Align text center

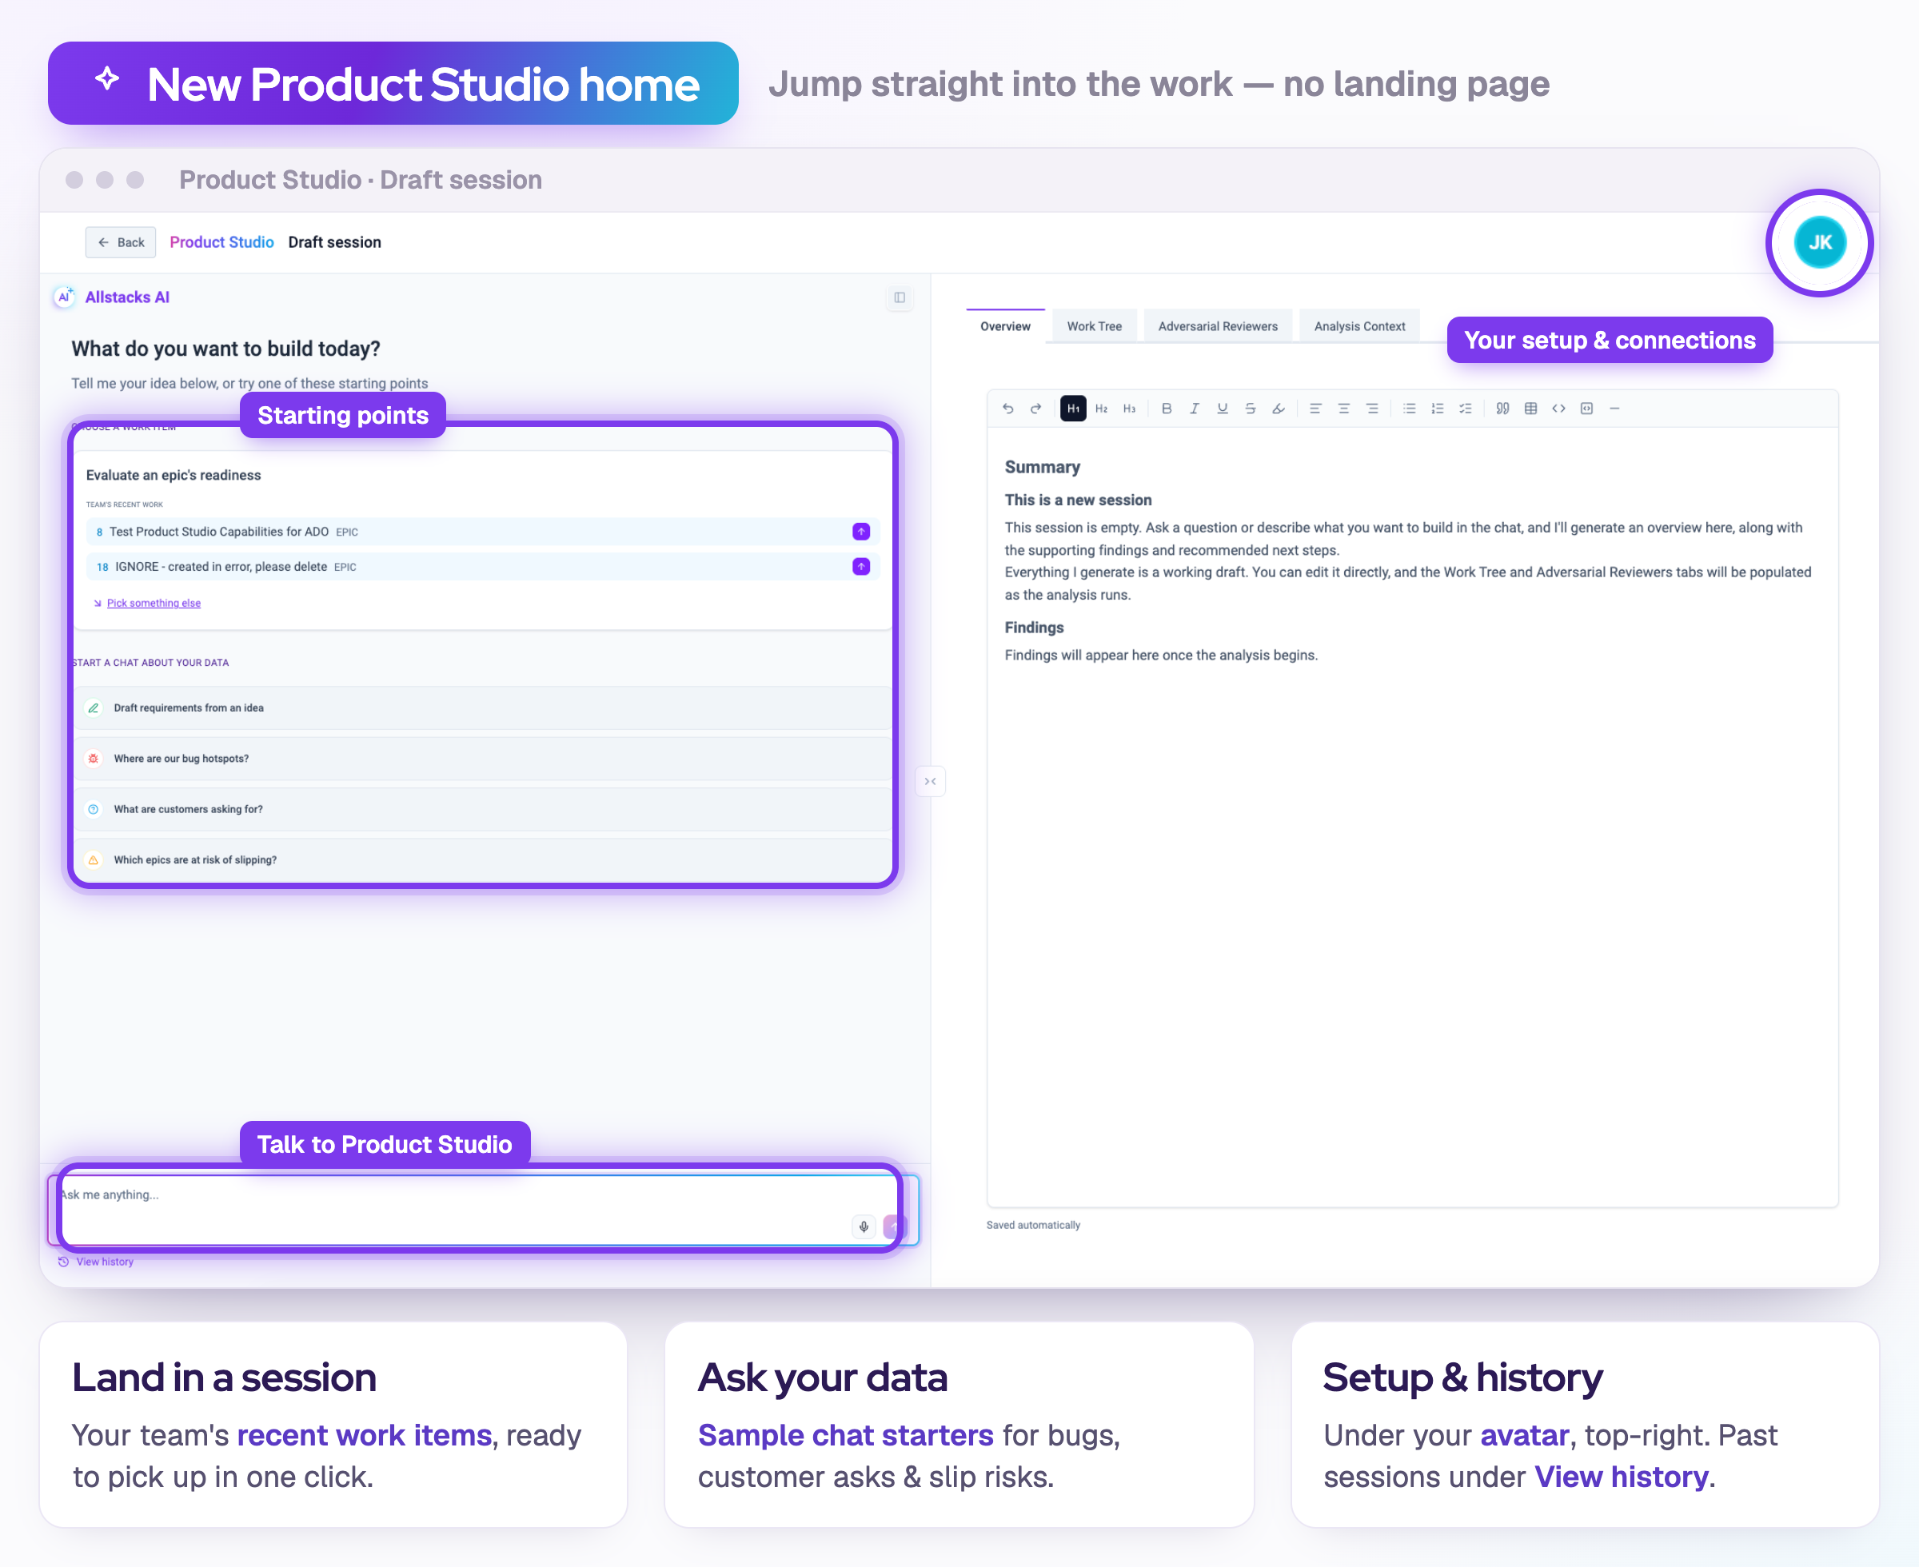pos(1344,409)
